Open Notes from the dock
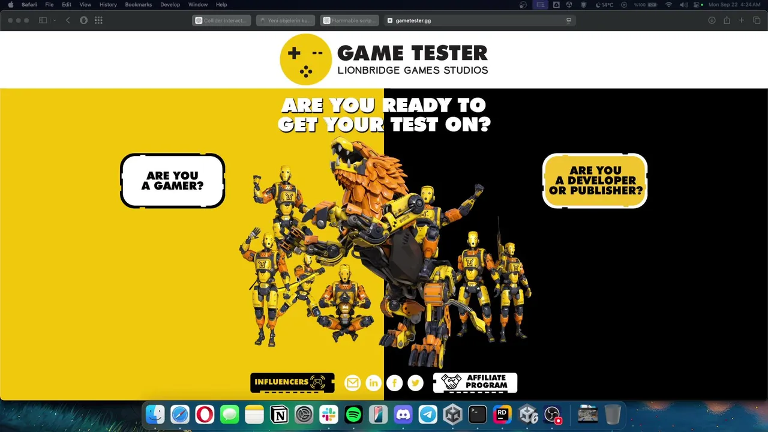 [x=254, y=415]
